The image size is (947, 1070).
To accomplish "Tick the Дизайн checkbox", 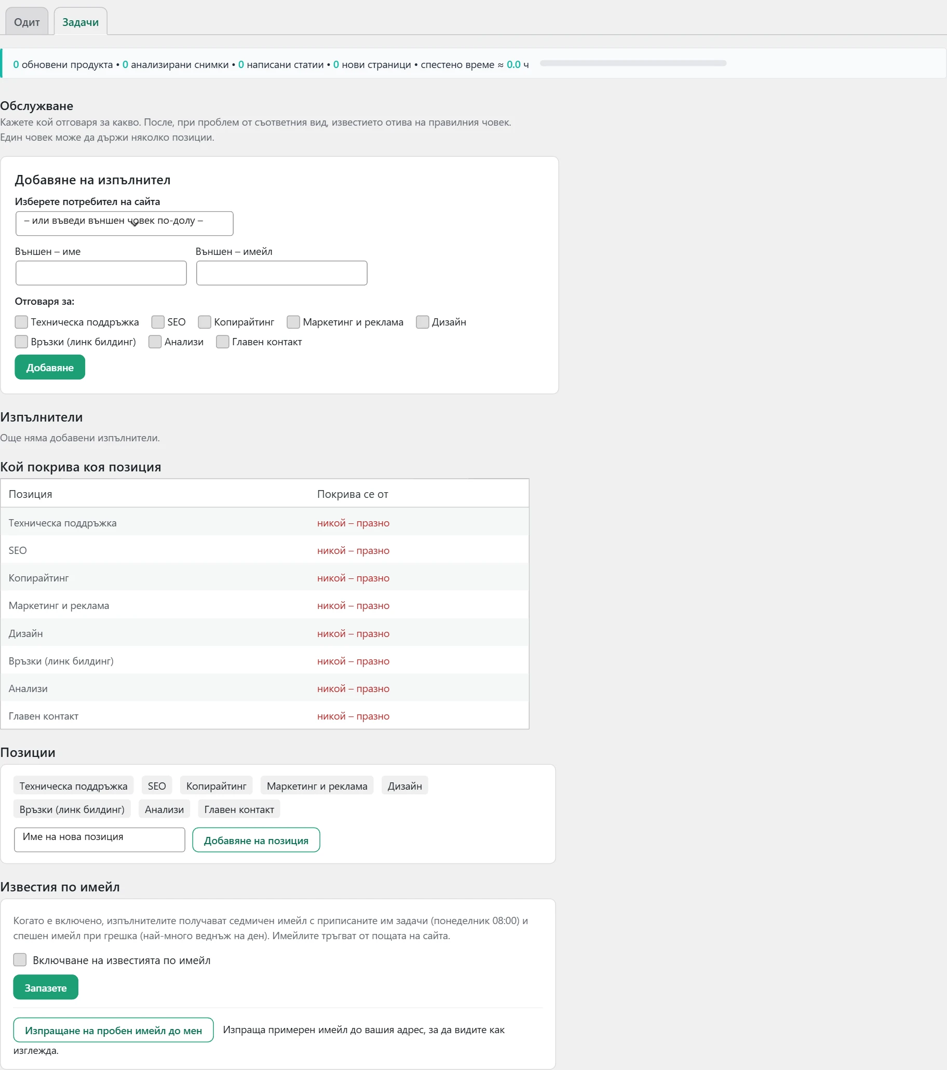I will (423, 322).
